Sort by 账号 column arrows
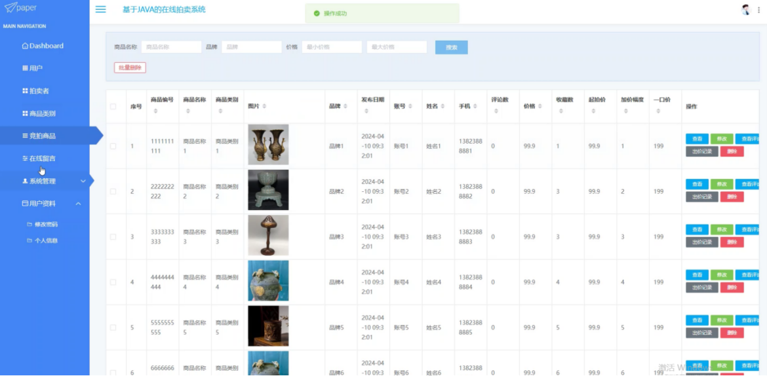Image resolution: width=767 pixels, height=376 pixels. click(410, 106)
